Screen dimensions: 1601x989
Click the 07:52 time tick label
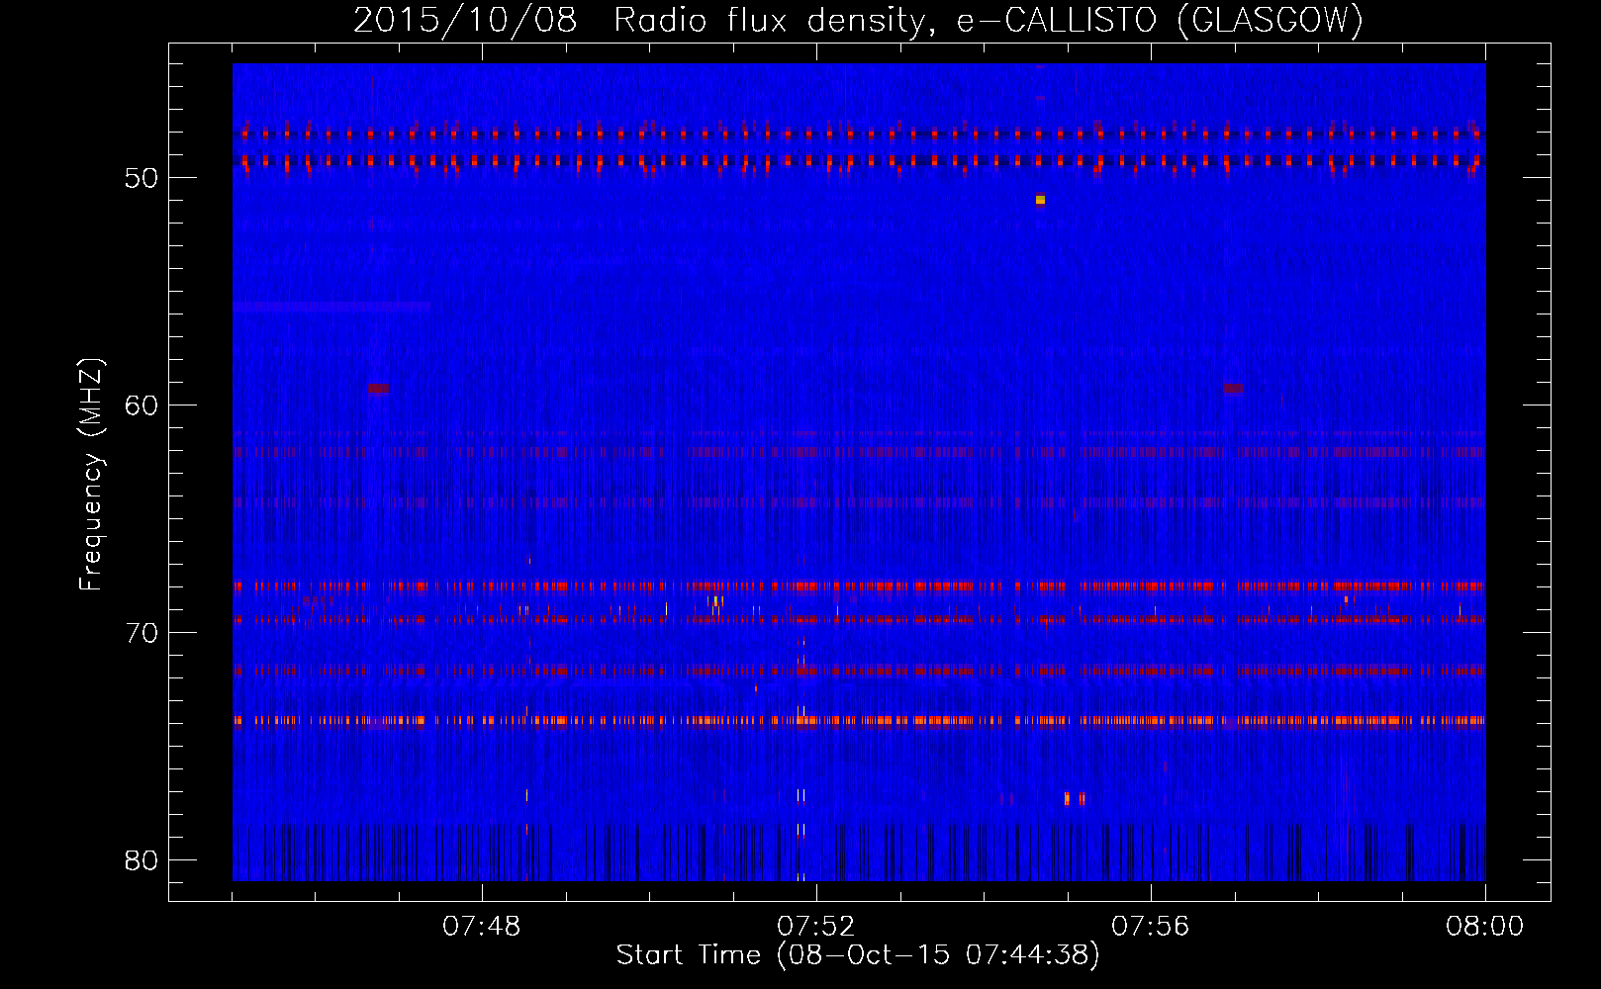coord(816,927)
